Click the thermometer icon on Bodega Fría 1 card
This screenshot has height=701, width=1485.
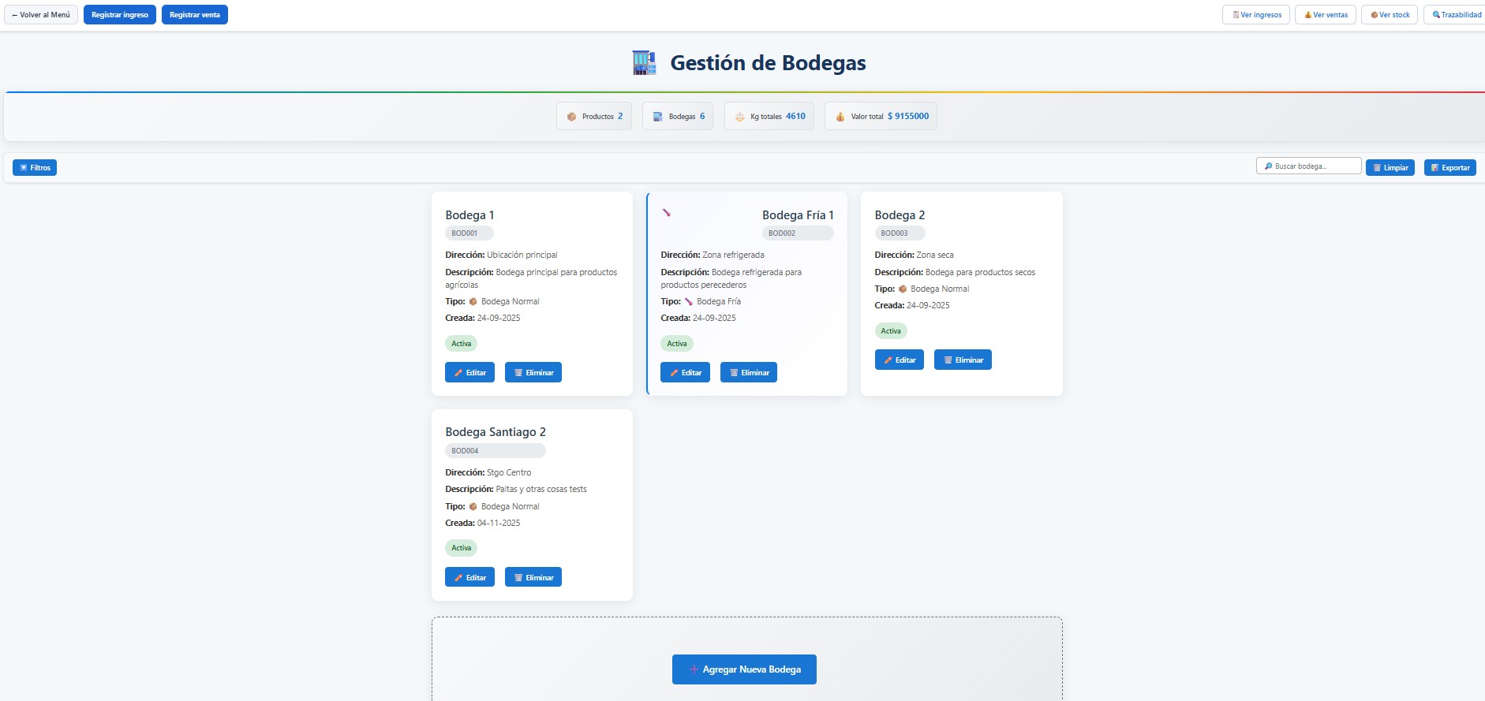pos(667,212)
